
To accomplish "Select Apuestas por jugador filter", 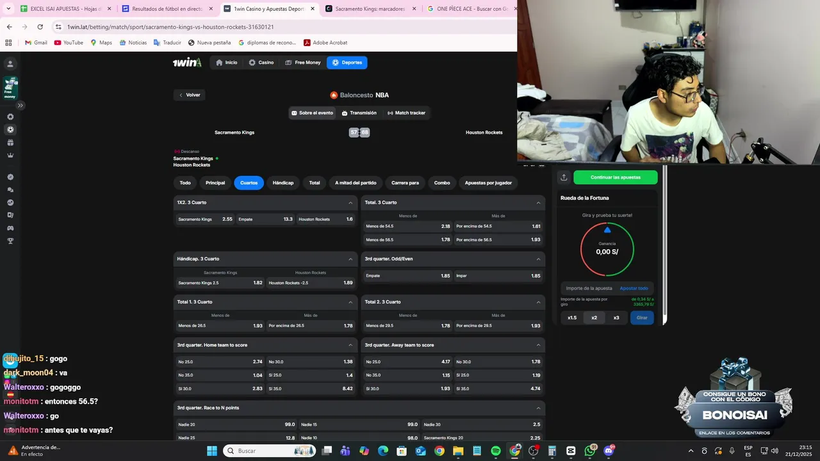I will point(488,182).
